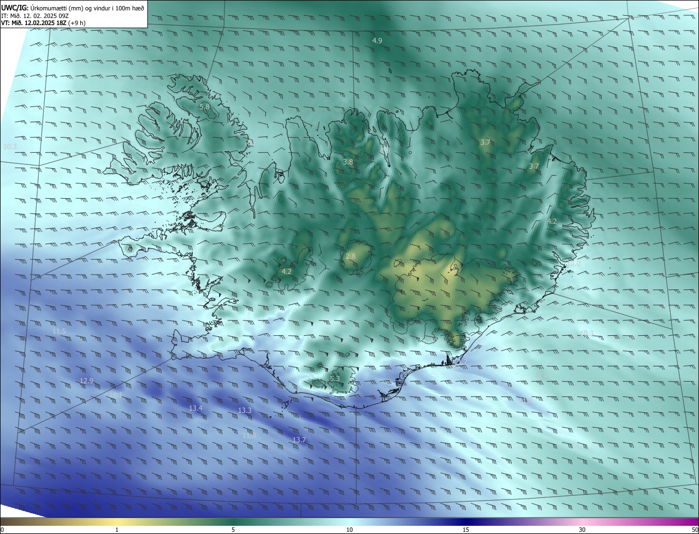The image size is (699, 534).
Task: Click the 5 tick on the color scale
Action: (x=233, y=530)
